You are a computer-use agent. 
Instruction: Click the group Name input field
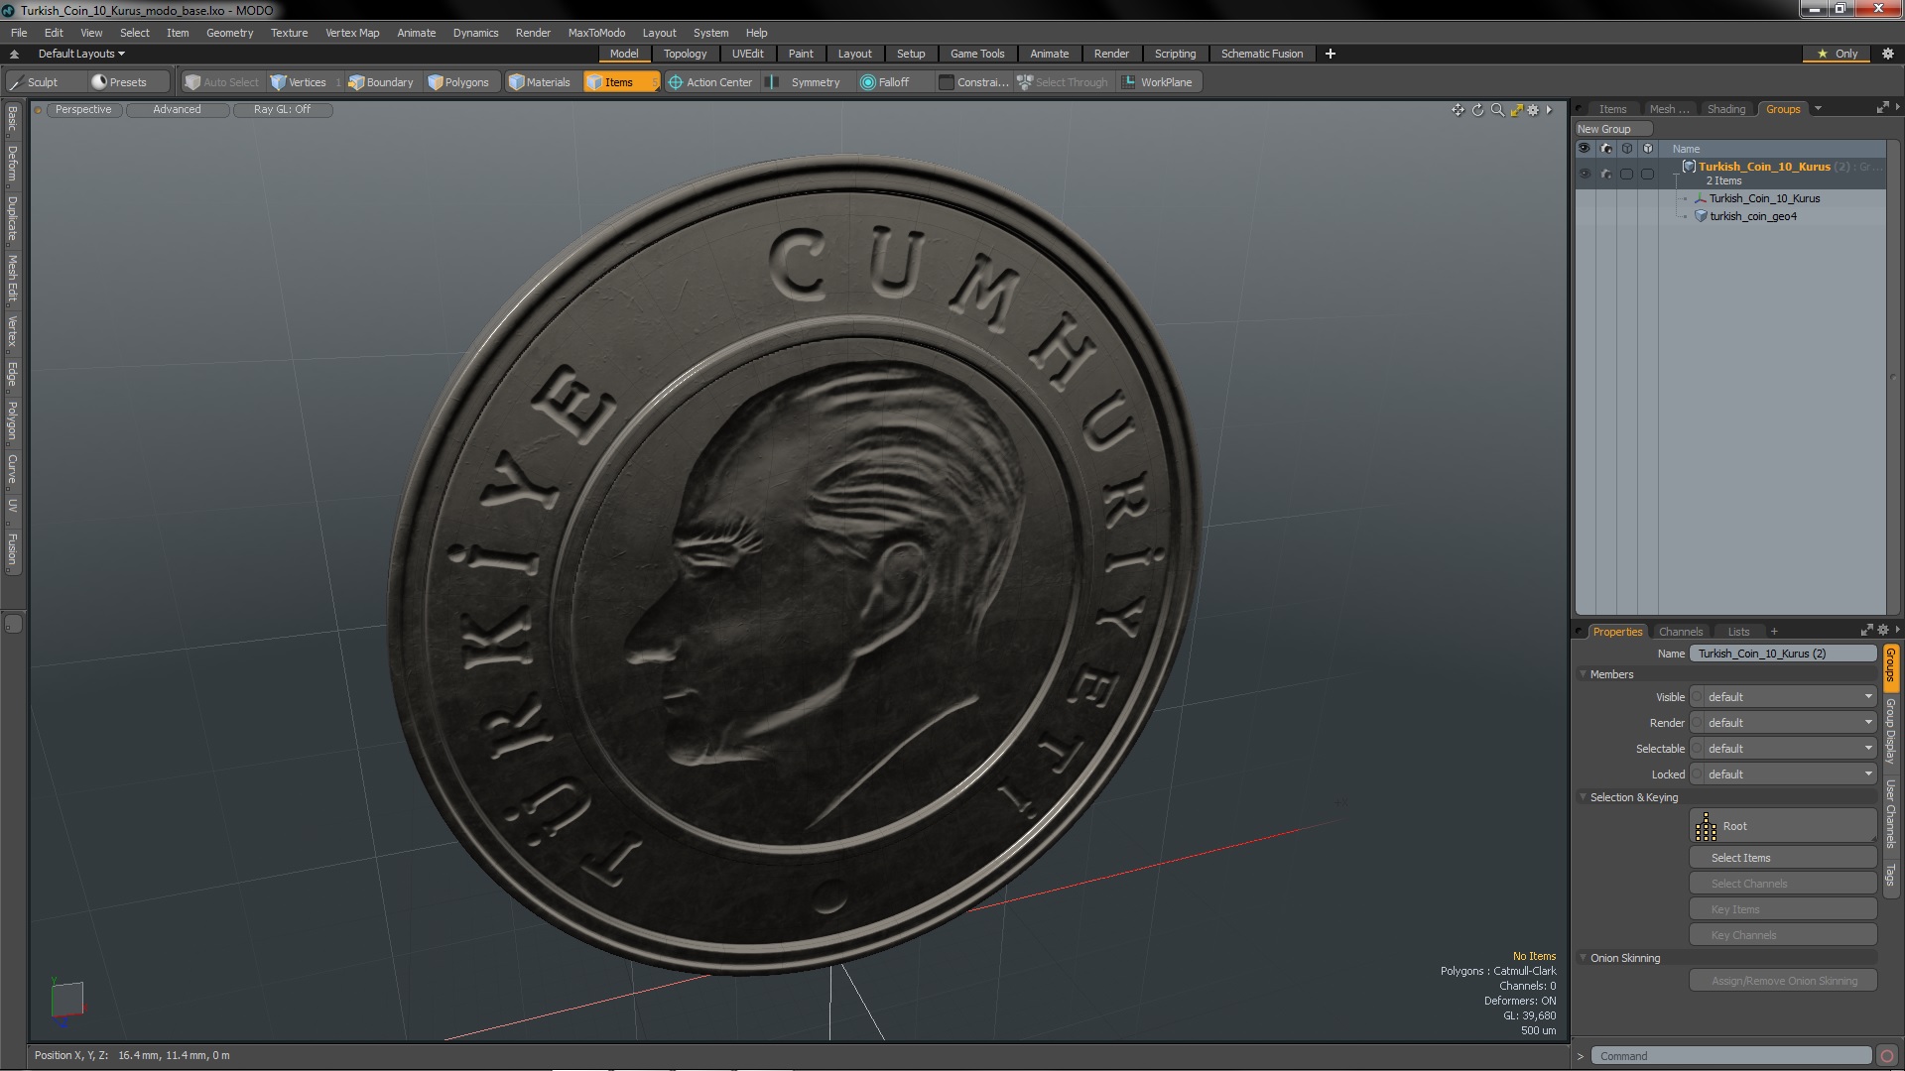(x=1783, y=654)
